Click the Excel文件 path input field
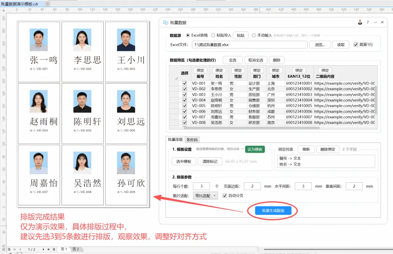 click(x=250, y=45)
